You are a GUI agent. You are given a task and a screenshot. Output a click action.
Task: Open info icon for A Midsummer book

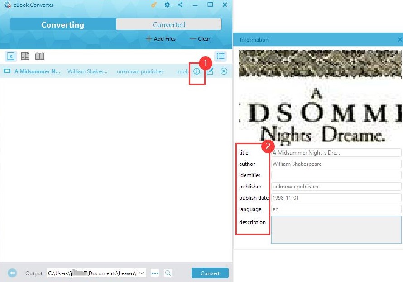(197, 71)
